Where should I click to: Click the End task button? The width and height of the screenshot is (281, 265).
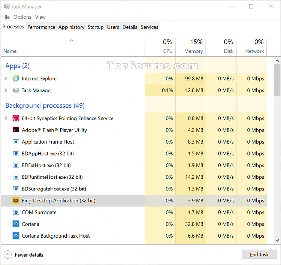coord(259,255)
